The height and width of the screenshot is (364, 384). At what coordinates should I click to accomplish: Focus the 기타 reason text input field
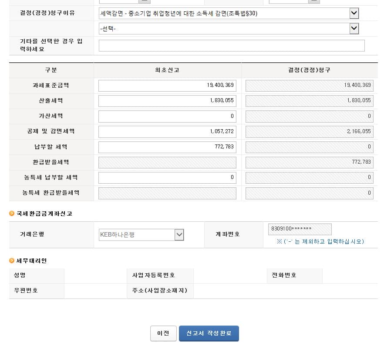(x=231, y=46)
